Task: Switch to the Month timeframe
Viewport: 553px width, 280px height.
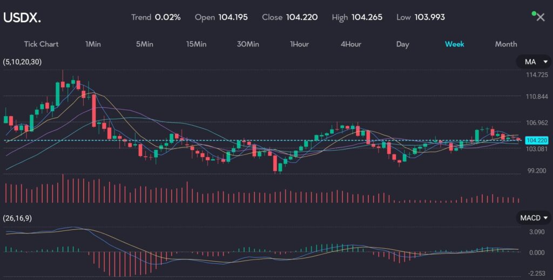Action: tap(505, 44)
